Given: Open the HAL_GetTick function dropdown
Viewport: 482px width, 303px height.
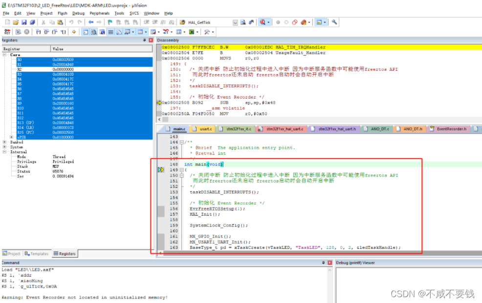Looking at the screenshot, I should 234,22.
